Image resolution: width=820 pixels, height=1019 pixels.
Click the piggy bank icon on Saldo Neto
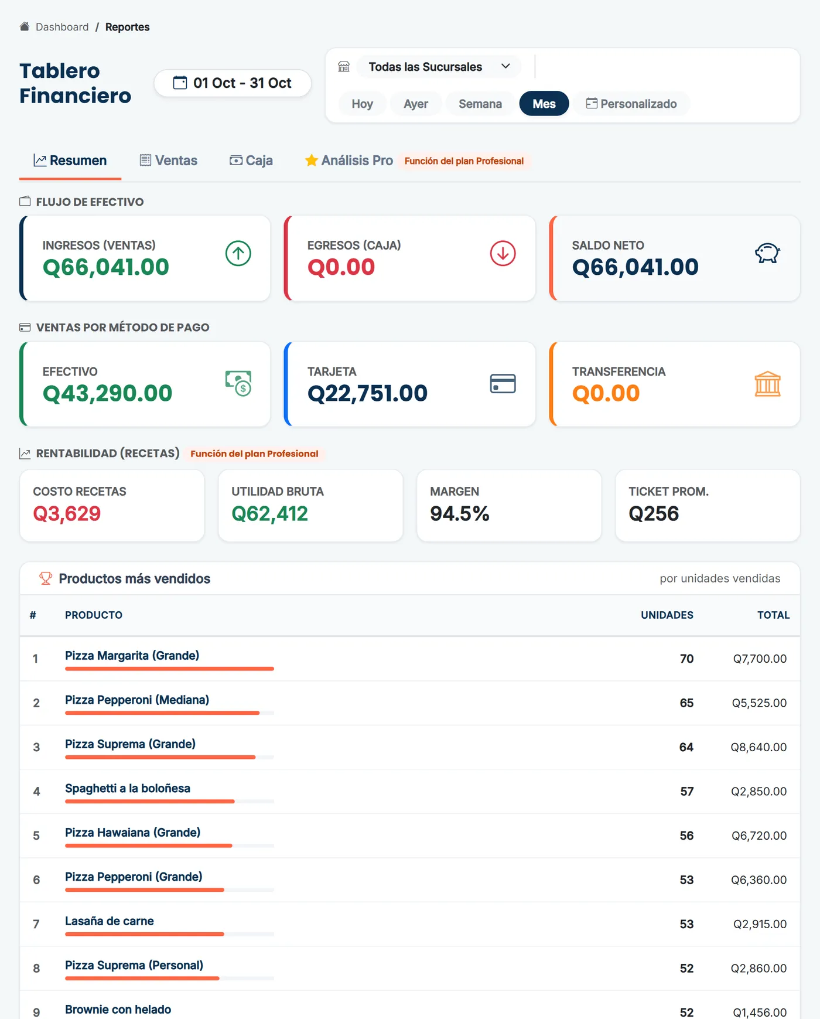pos(767,253)
